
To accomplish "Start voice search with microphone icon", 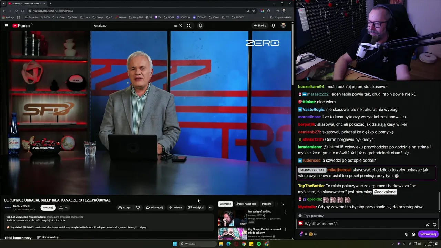I will tap(200, 25).
